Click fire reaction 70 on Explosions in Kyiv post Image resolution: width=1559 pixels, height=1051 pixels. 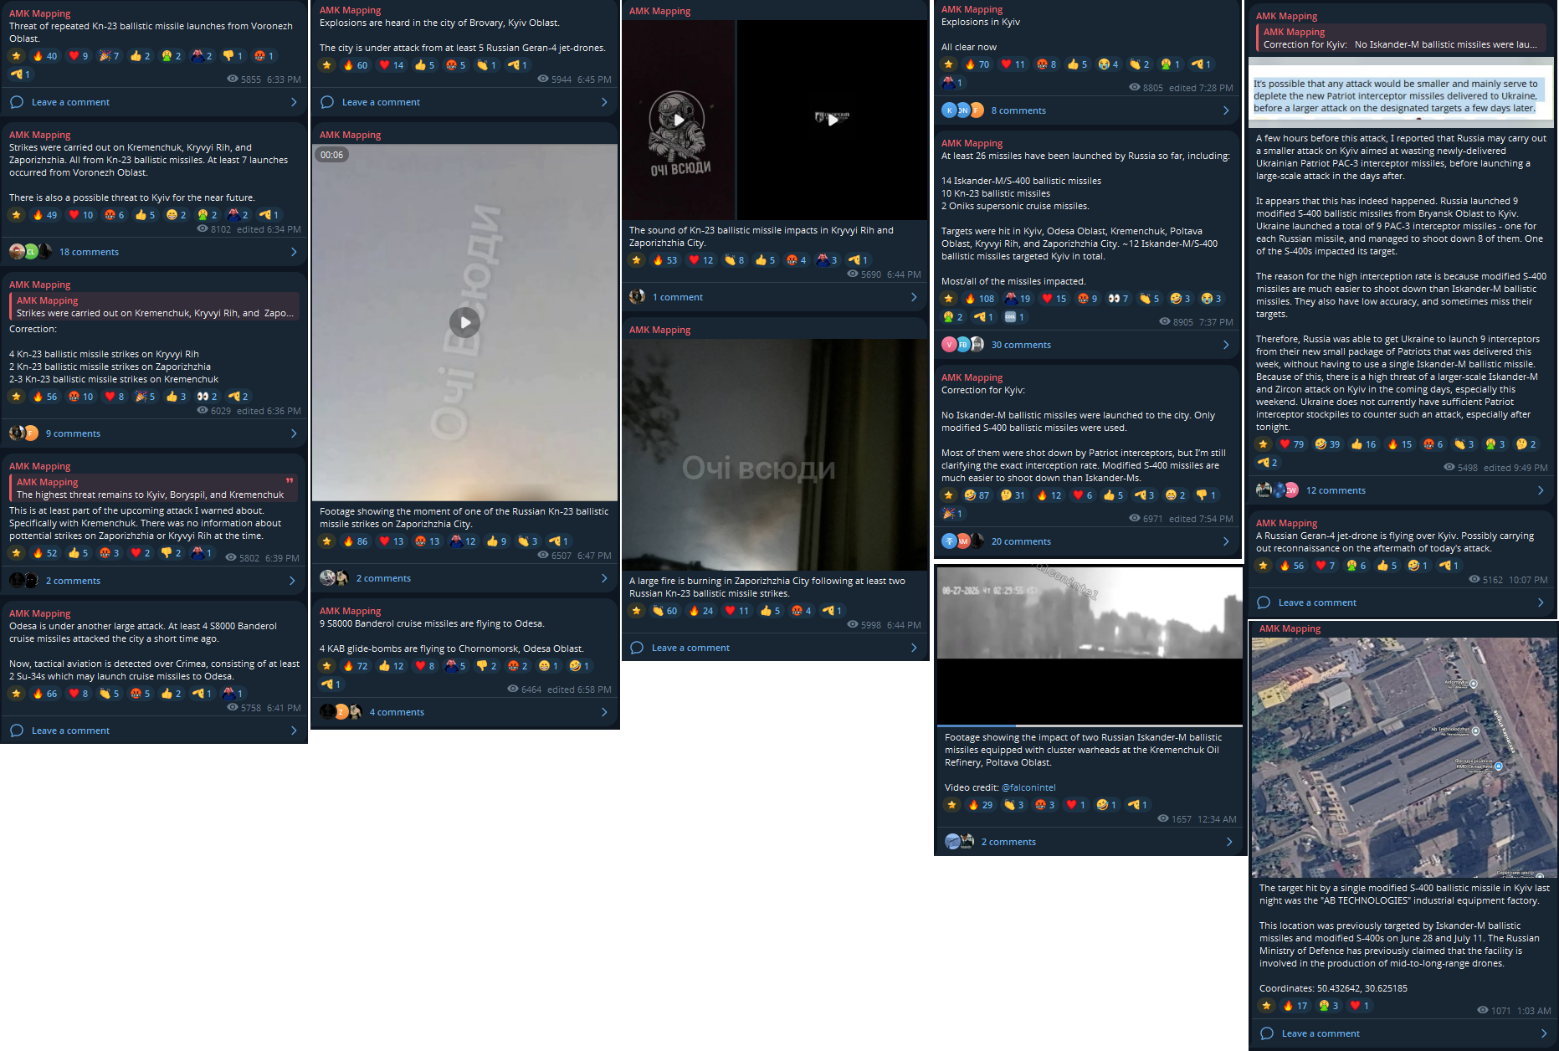coord(977,64)
